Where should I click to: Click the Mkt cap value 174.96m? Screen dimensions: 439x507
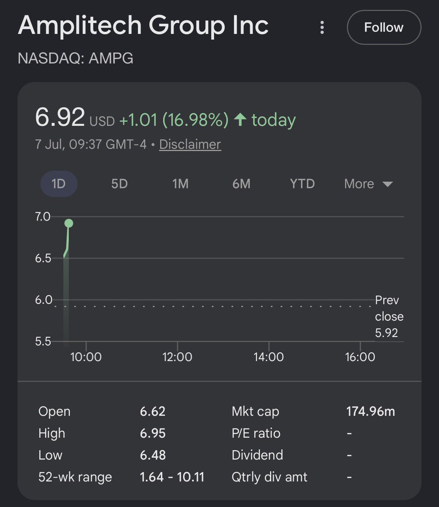coord(371,411)
